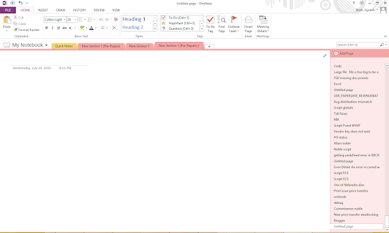Open the font name dropdown Calibri Light
This screenshot has height=233, width=389.
click(65, 19)
